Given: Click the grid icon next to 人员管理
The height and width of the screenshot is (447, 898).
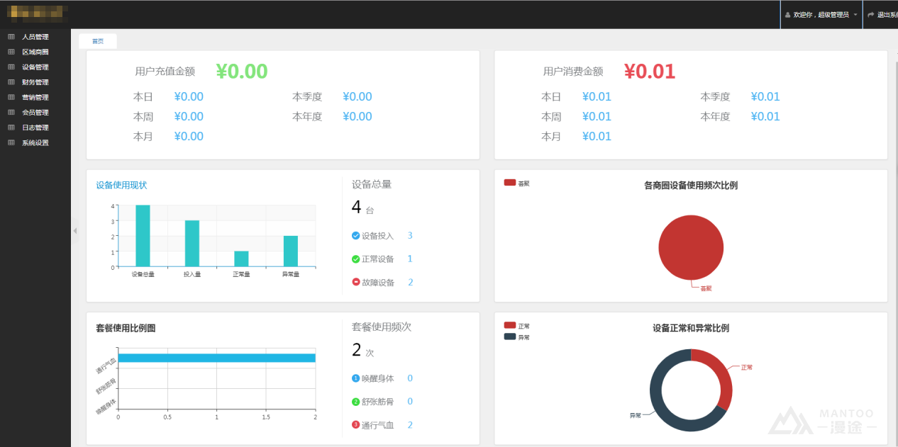Looking at the screenshot, I should pyautogui.click(x=11, y=37).
